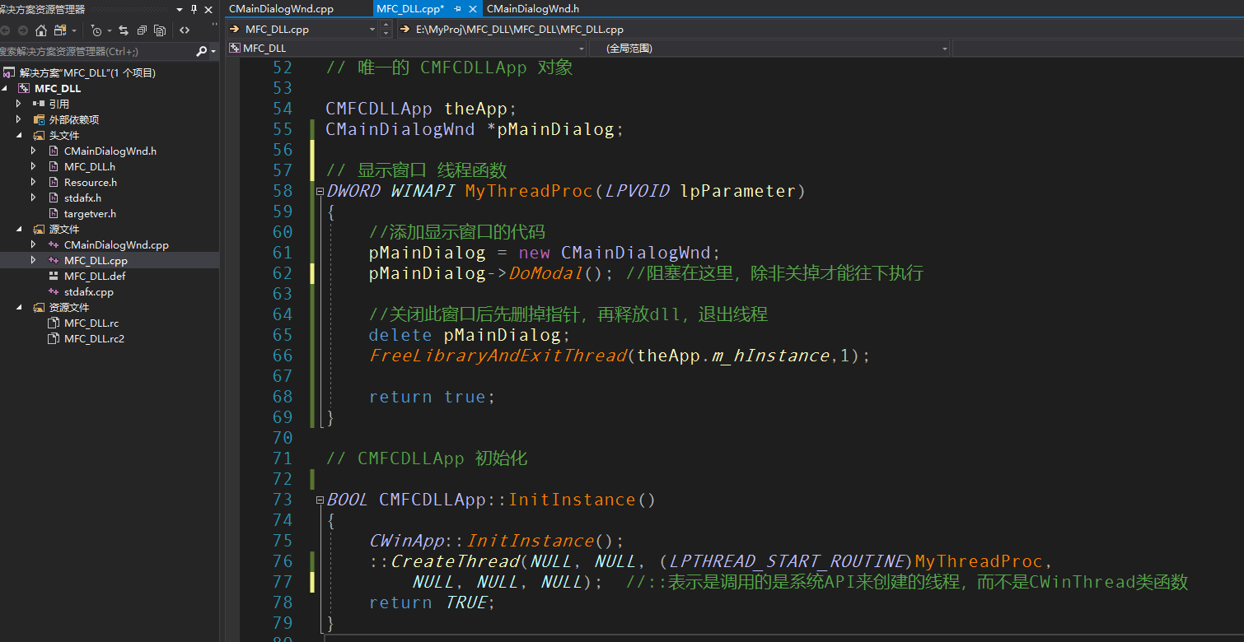Select CMainDialogWnd.h file
The height and width of the screenshot is (642, 1244).
click(x=110, y=151)
